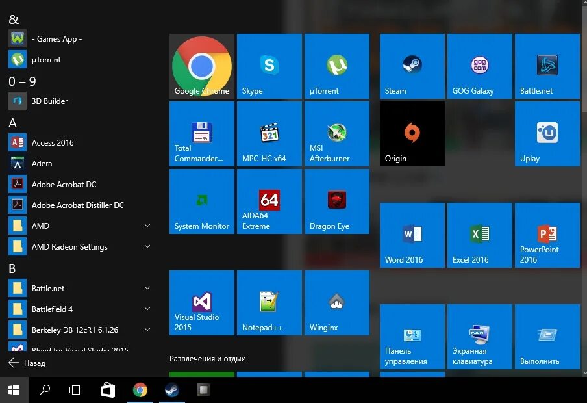Expand the Battlefield 4 folder chevron
Viewport: 587px width, 403px height.
tap(147, 309)
